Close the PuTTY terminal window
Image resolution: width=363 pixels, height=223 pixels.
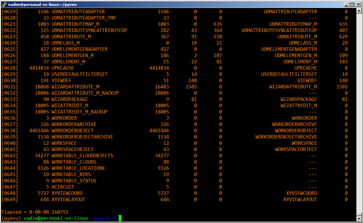coord(358,4)
